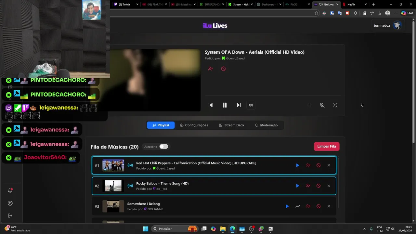The height and width of the screenshot is (234, 416).
Task: Switch to the Stream - Kick browser tab
Action: click(241, 5)
